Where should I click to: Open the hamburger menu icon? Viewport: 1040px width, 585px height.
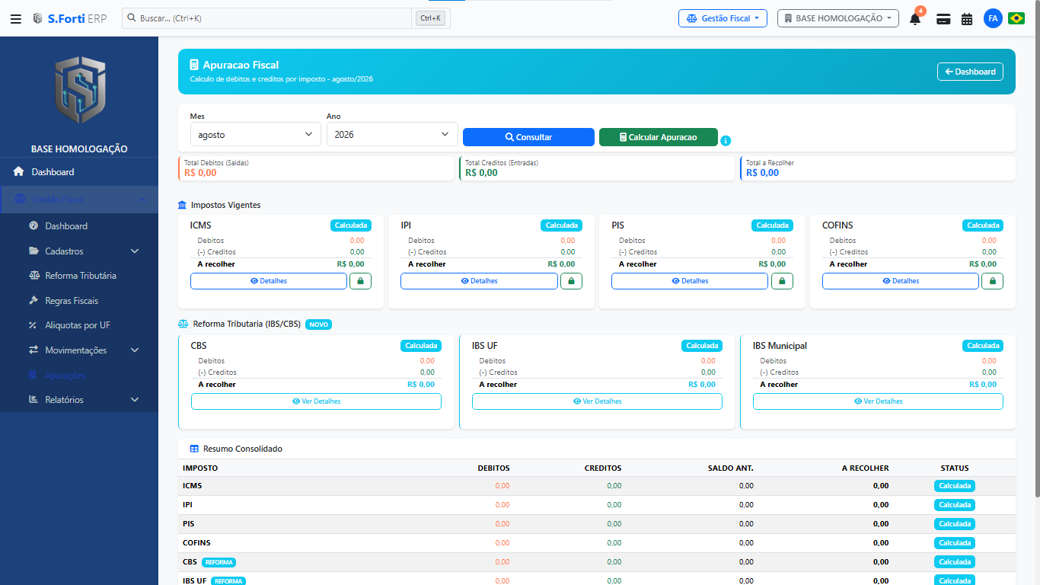(16, 18)
